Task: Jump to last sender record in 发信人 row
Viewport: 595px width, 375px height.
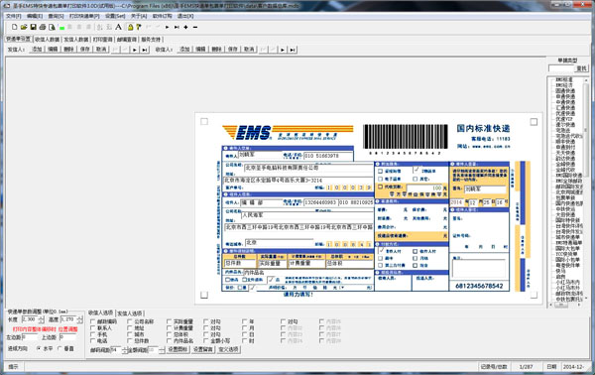Action: pos(145,50)
